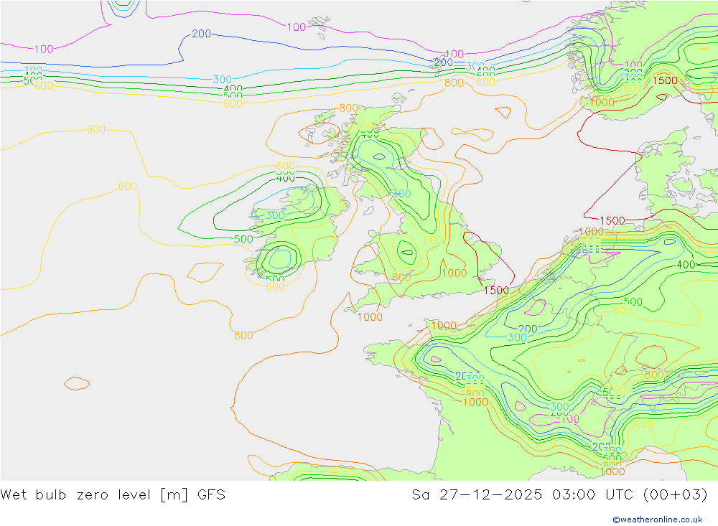Click the weatheronline.co.uk copyright text
Image resolution: width=718 pixels, height=526 pixels.
[657, 520]
